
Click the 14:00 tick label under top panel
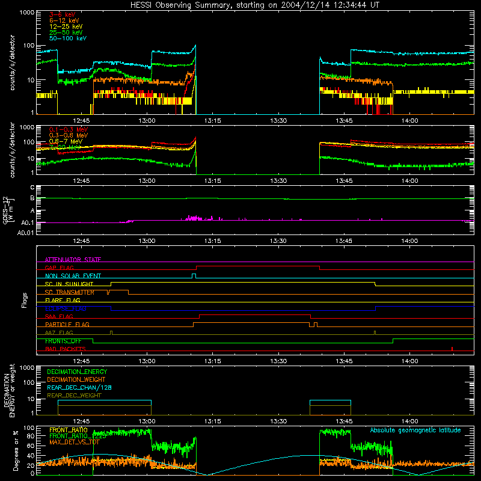click(410, 121)
